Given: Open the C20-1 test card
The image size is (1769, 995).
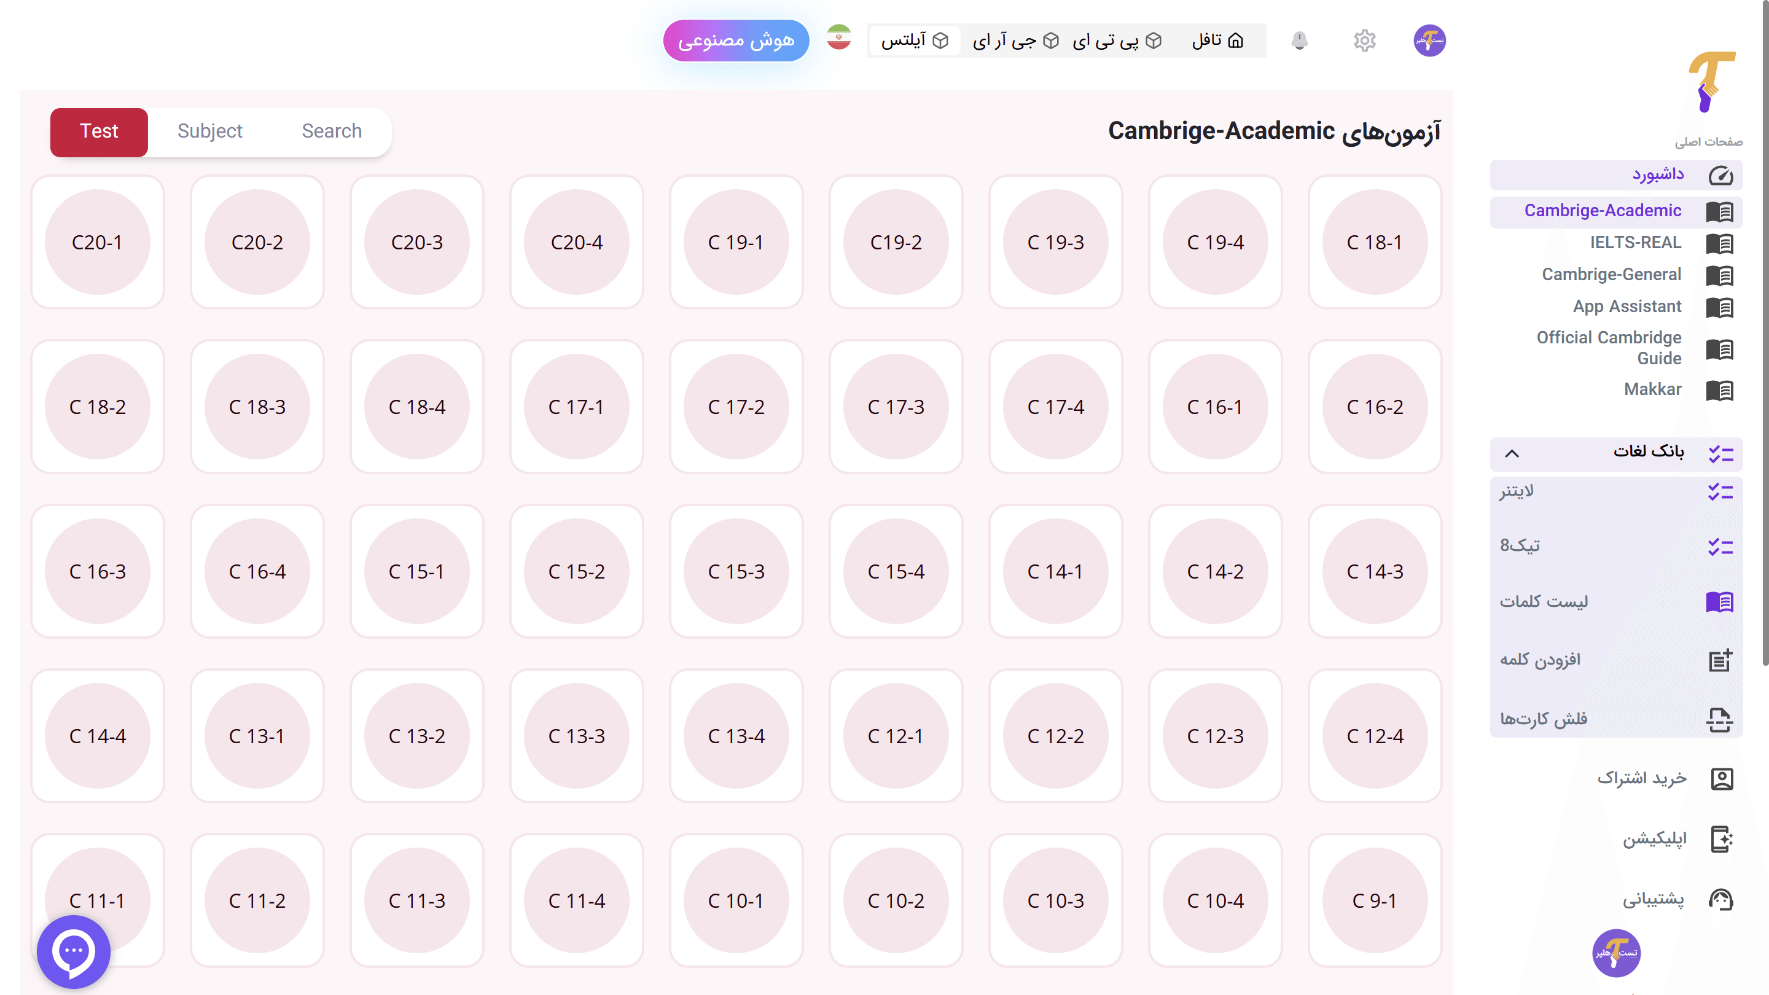Looking at the screenshot, I should pyautogui.click(x=98, y=242).
